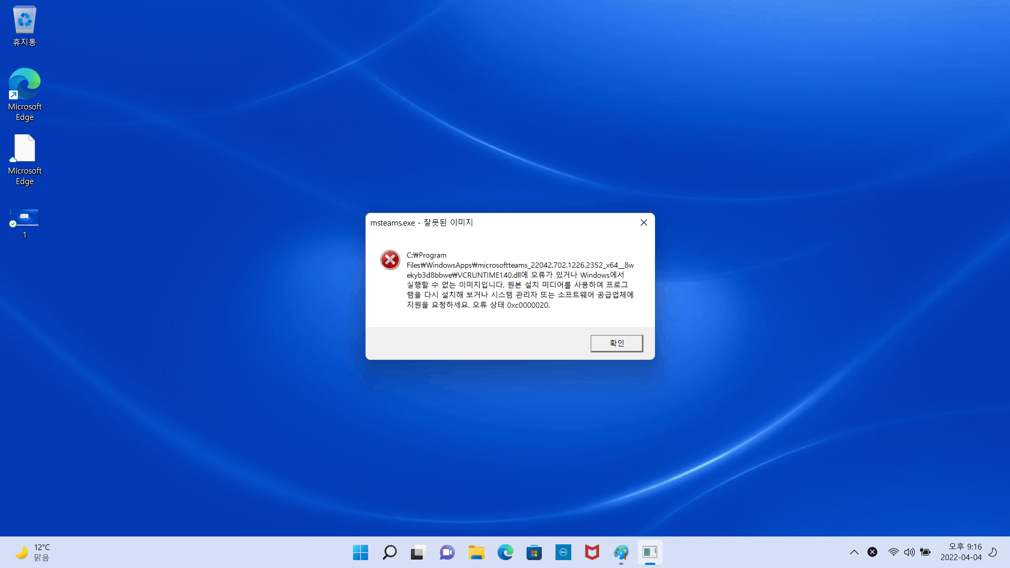
Task: Click the 확인 button in error dialog
Action: pyautogui.click(x=617, y=343)
